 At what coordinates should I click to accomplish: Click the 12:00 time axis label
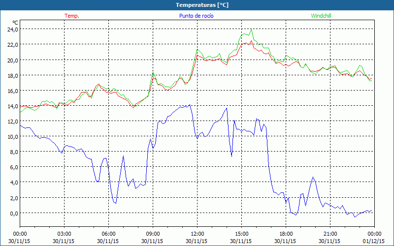(197, 234)
